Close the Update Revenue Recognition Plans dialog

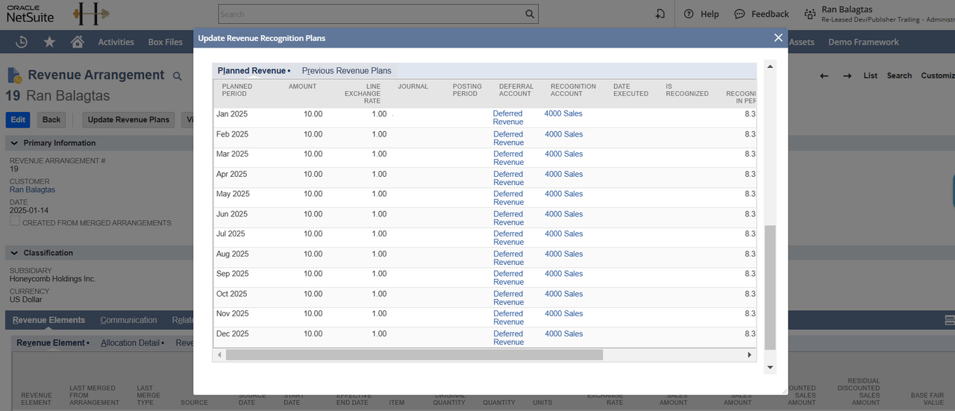coord(778,37)
